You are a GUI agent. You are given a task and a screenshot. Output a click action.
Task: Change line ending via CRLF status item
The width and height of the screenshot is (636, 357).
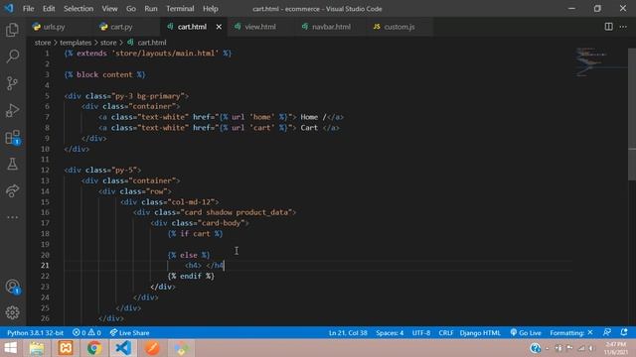click(446, 333)
